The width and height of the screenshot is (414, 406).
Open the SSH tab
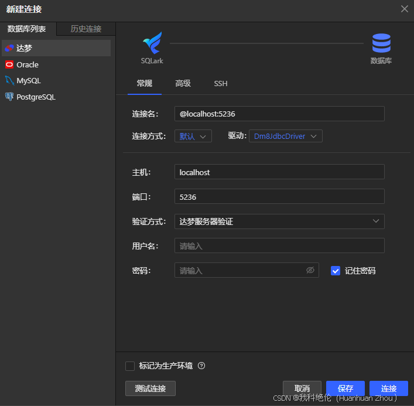point(220,84)
